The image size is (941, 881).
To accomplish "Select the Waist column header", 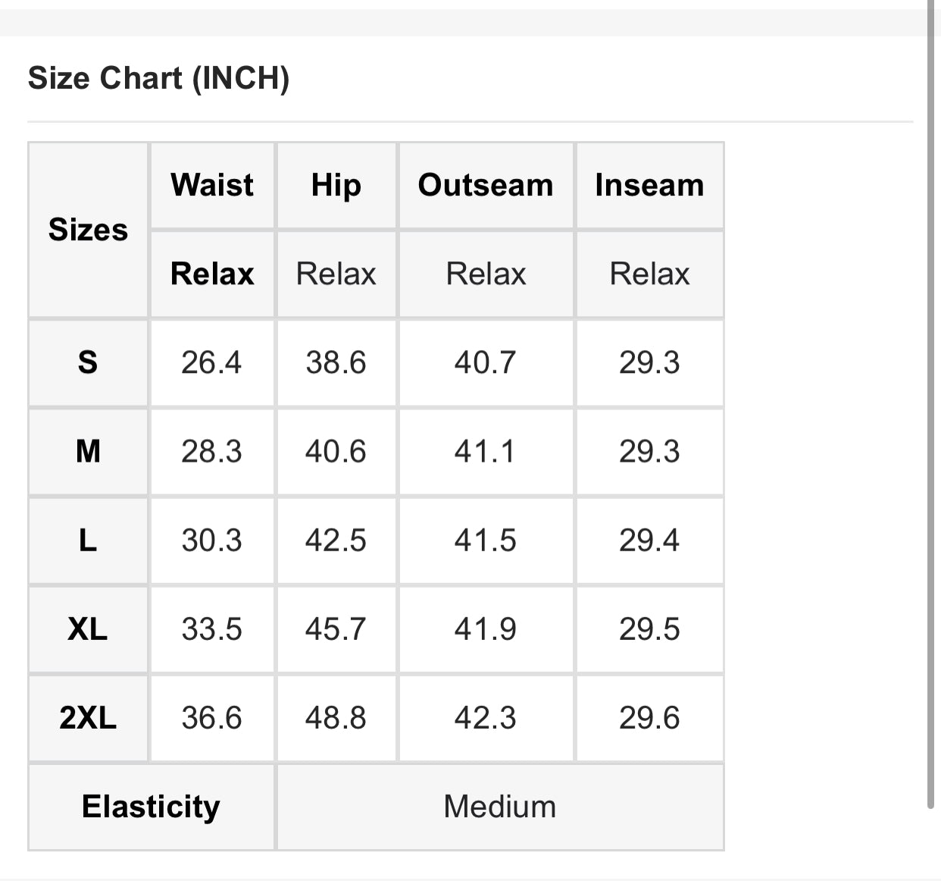I will pos(212,185).
